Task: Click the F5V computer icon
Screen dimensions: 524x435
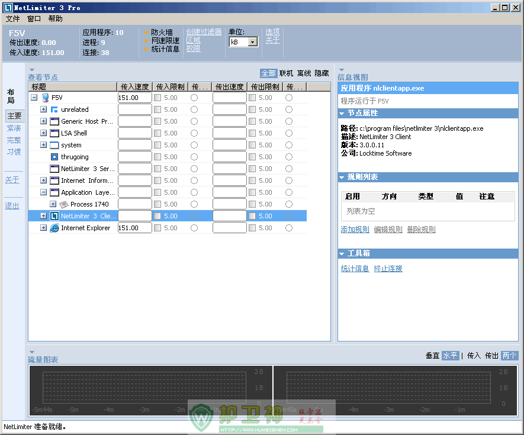Action: [45, 98]
